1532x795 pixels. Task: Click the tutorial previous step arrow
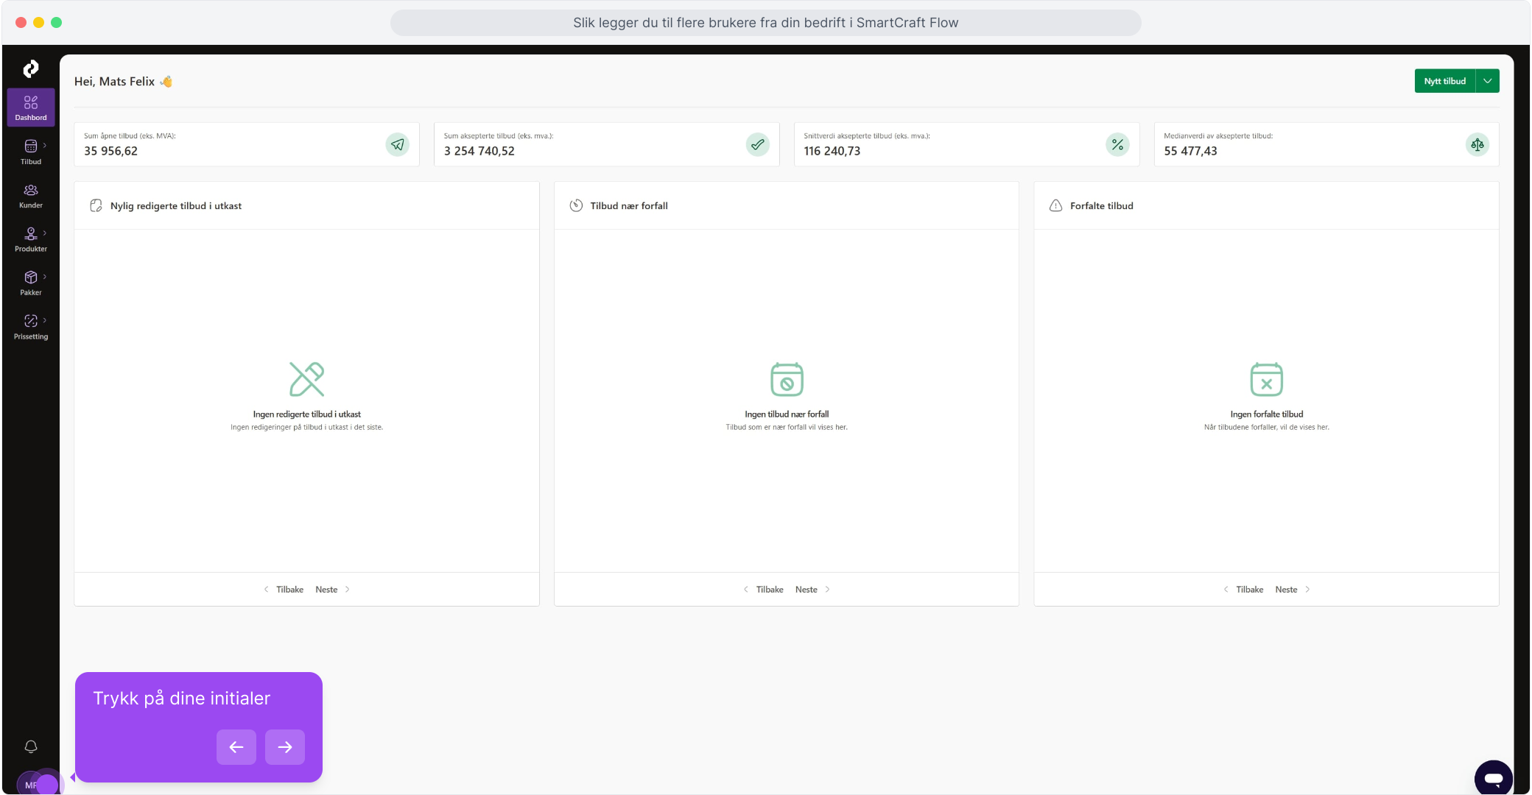[236, 747]
